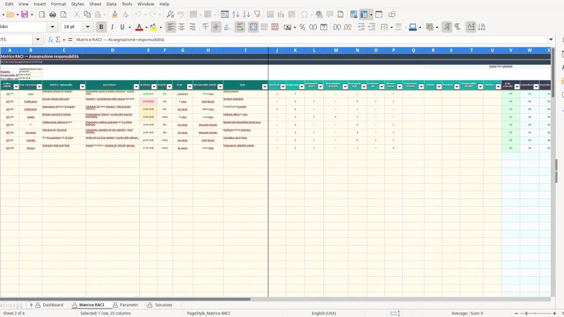Toggle italic formatting
Screen dimensions: 564x317
pos(112,27)
